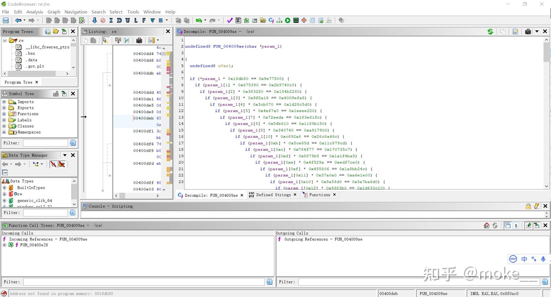Viewport: 551px width, 297px height.
Task: Toggle the Listing mouse hover mode icon
Action: pos(105,40)
